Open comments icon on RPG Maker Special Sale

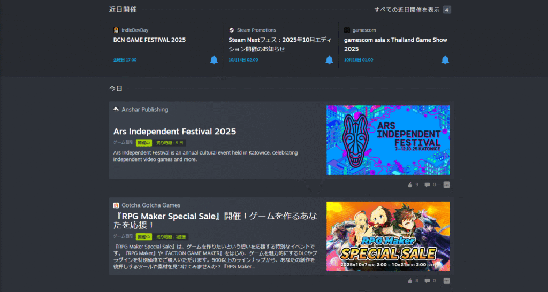tap(427, 281)
